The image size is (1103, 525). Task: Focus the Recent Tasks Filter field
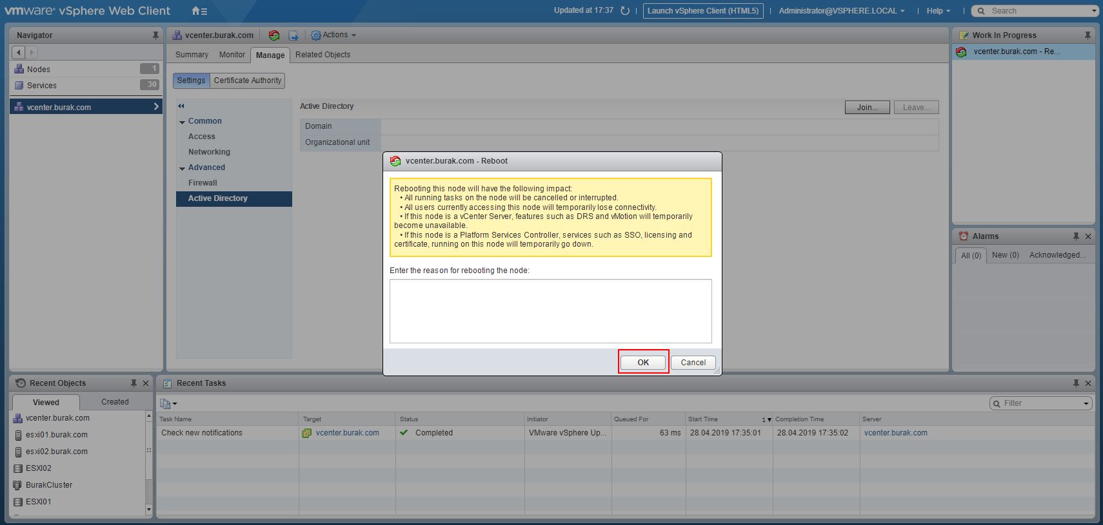click(x=1042, y=403)
